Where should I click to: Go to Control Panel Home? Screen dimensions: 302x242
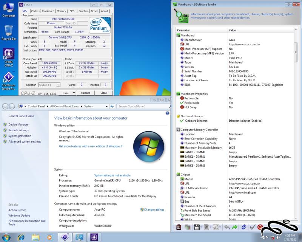21,116
